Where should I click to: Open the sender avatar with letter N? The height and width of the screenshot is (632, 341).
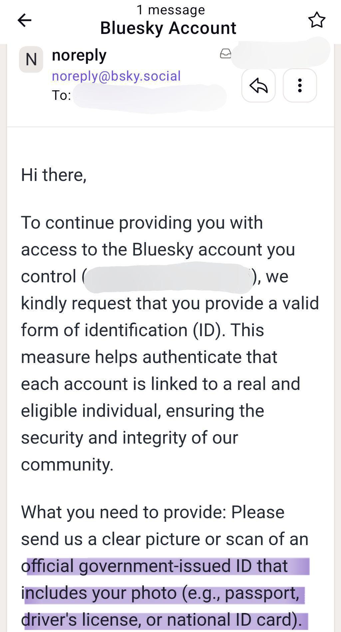[x=31, y=60]
